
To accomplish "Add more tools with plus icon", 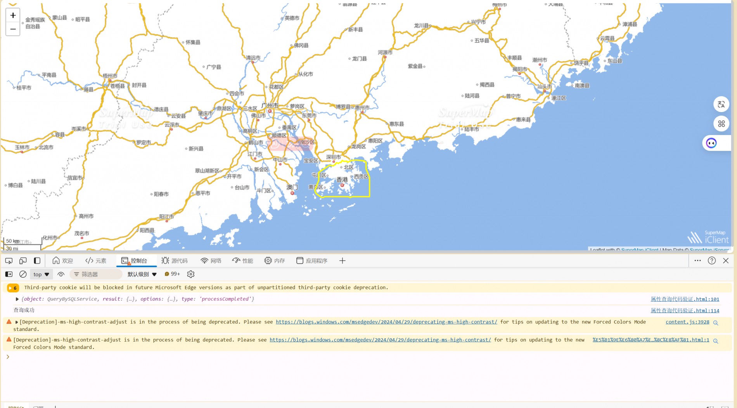I will point(342,261).
